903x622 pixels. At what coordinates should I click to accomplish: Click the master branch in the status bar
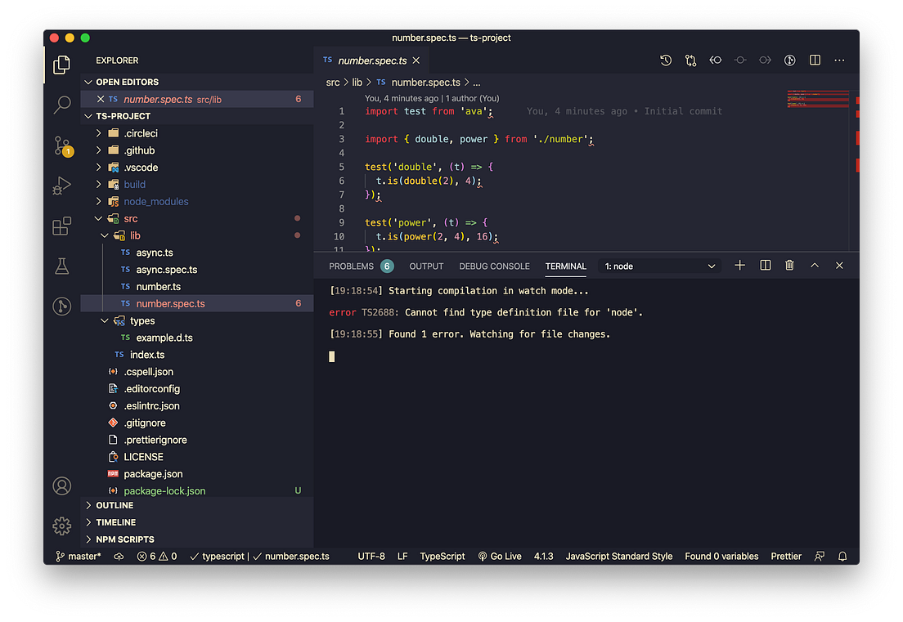pos(79,556)
